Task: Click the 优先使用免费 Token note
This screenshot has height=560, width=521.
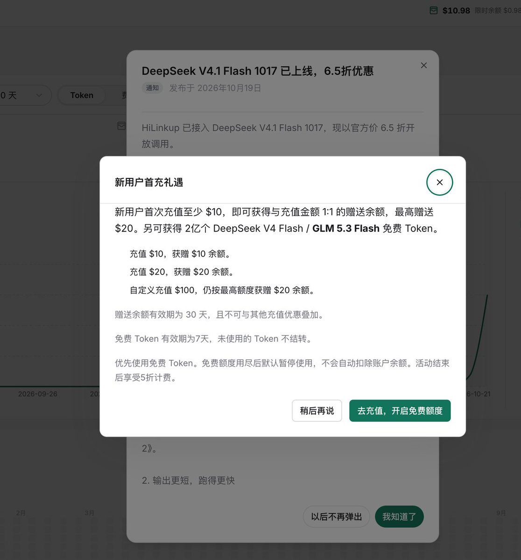Action: (x=282, y=370)
